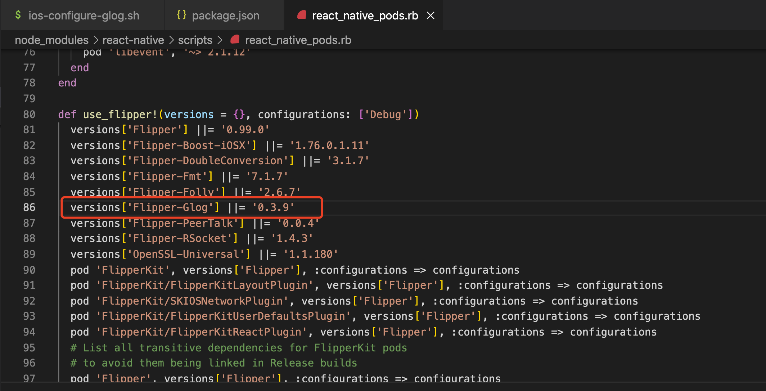Click line number 86 in the gutter
Image resolution: width=766 pixels, height=391 pixels.
pyautogui.click(x=29, y=207)
